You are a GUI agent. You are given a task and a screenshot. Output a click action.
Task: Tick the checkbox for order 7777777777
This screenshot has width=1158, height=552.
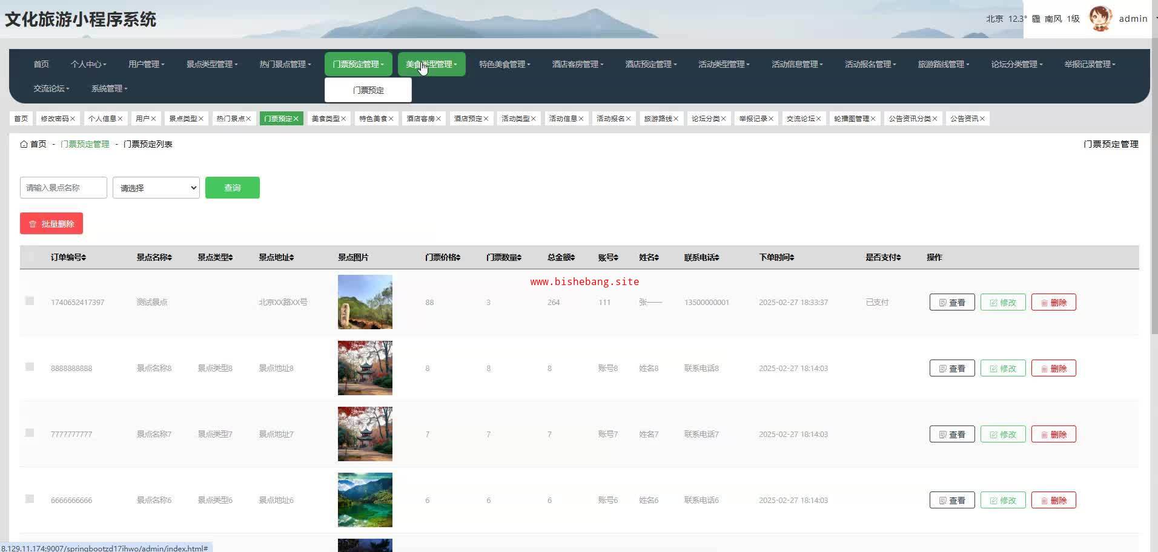click(x=30, y=433)
